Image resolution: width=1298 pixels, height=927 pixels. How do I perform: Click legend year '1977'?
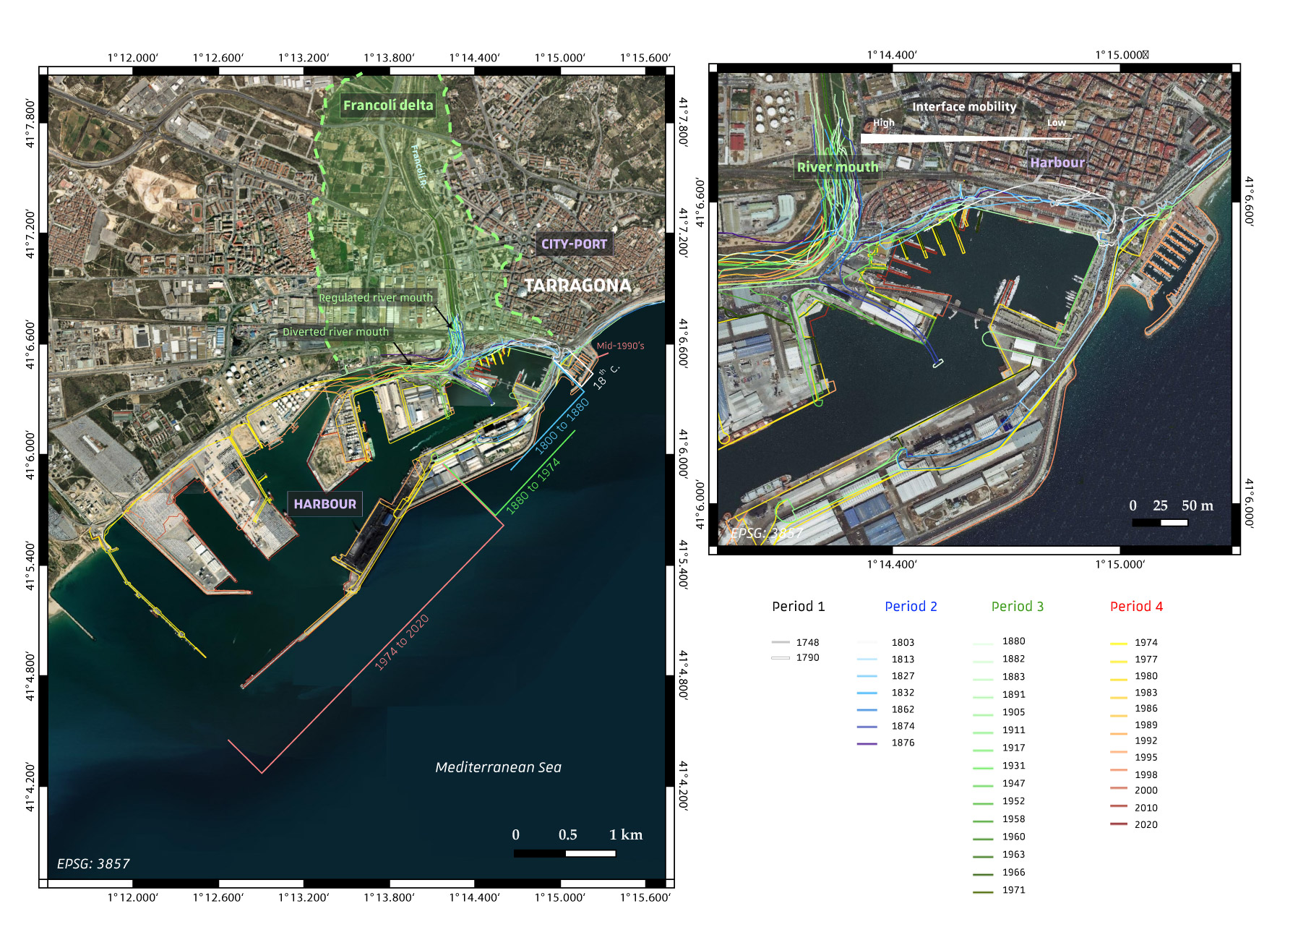[x=1146, y=659]
